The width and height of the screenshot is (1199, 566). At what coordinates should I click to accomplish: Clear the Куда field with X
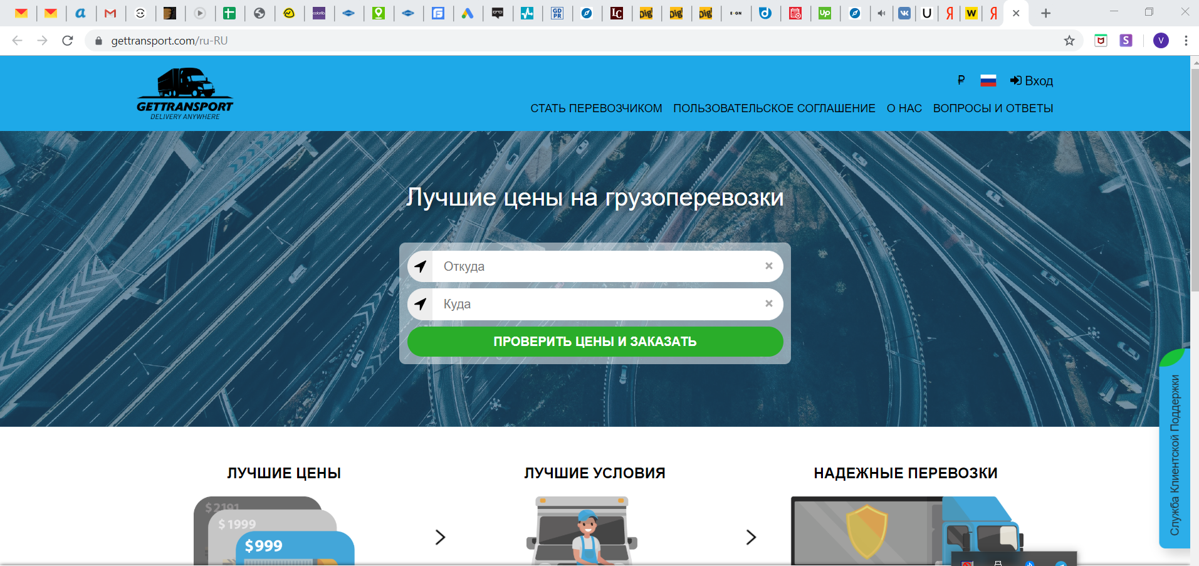tap(769, 303)
